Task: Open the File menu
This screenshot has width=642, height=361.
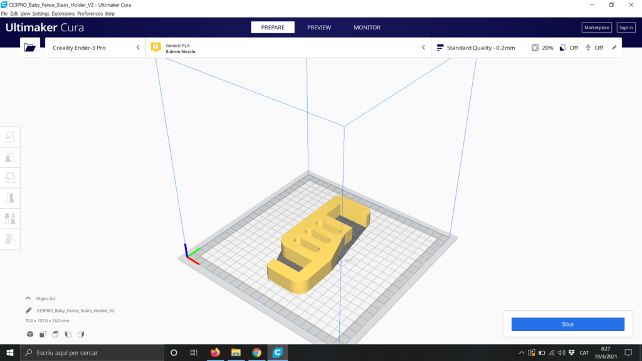Action: pyautogui.click(x=4, y=14)
